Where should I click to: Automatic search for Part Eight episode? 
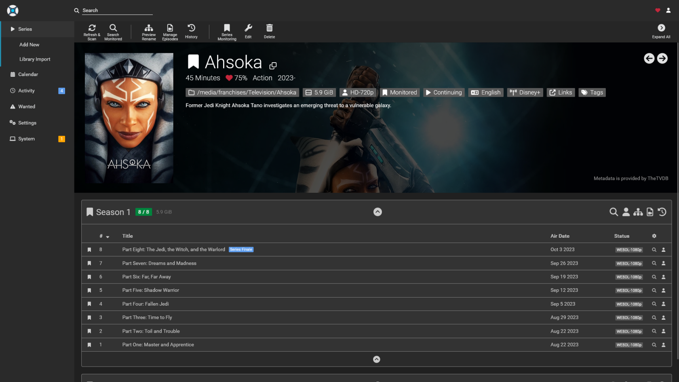click(654, 250)
